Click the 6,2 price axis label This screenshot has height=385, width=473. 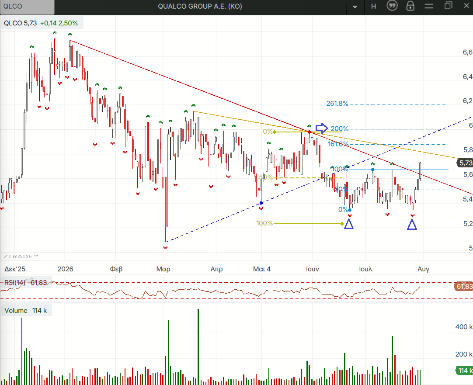(x=467, y=101)
